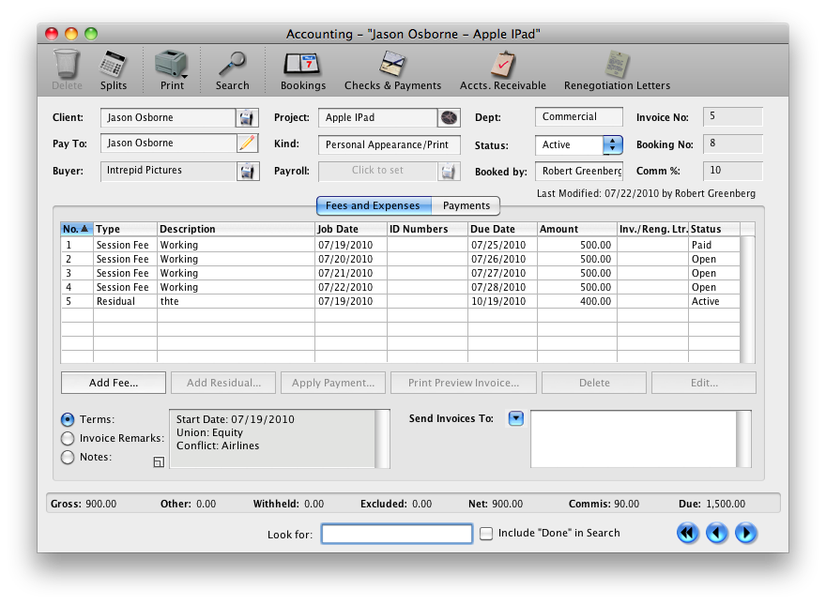The width and height of the screenshot is (826, 604).
Task: Click the ID Numbers column header
Action: pyautogui.click(x=427, y=229)
